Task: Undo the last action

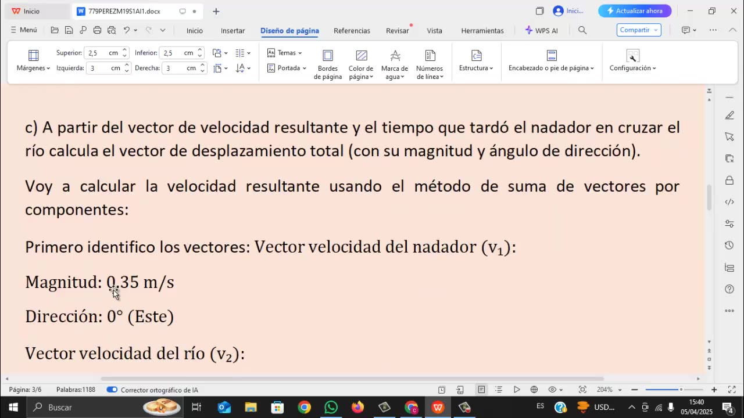Action: [126, 30]
